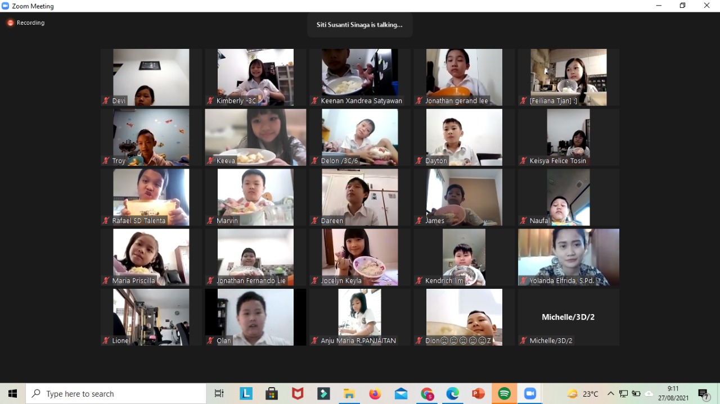Click the Dion name label with emojis
The width and height of the screenshot is (720, 404).
coord(458,341)
